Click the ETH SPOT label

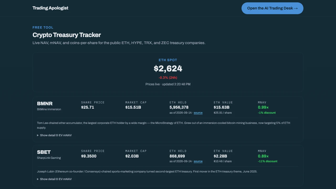168,60
